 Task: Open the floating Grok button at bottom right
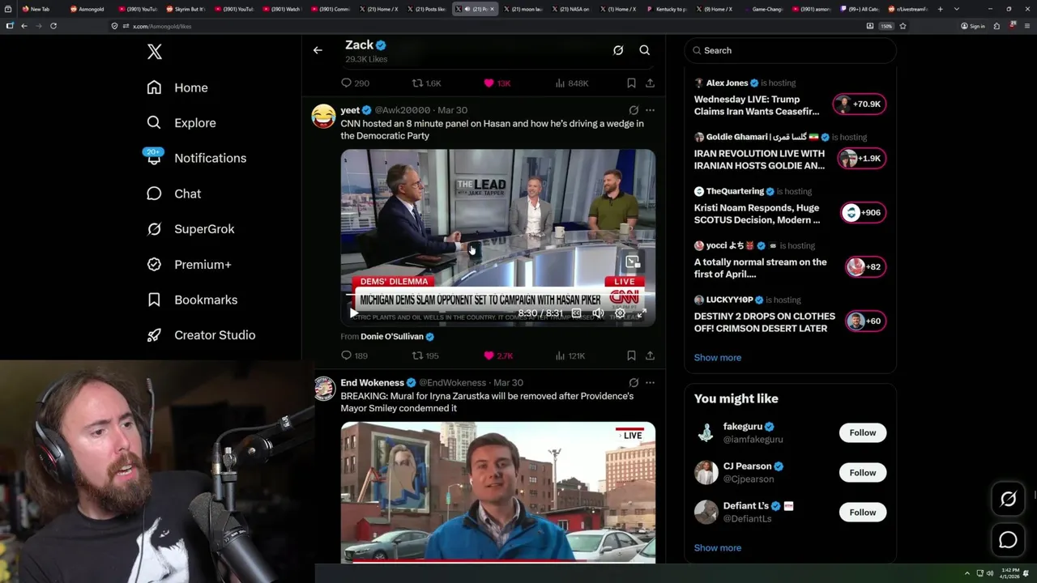click(x=1008, y=500)
